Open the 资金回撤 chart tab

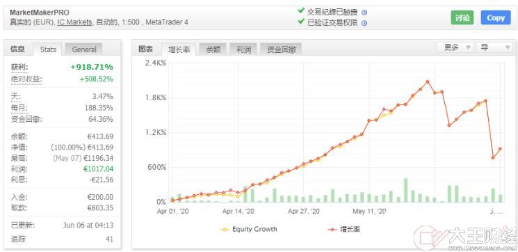click(281, 49)
